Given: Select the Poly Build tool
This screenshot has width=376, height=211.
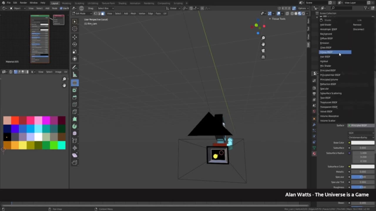Looking at the screenshot, I should tap(75, 119).
